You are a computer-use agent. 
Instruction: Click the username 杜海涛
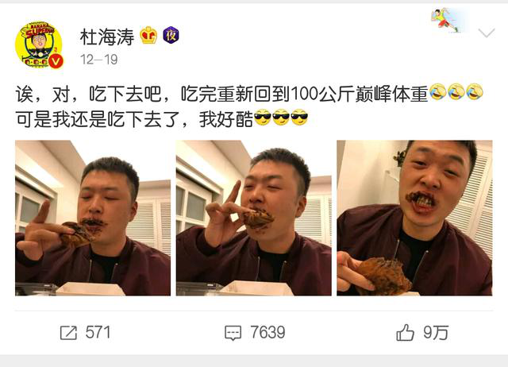107,37
